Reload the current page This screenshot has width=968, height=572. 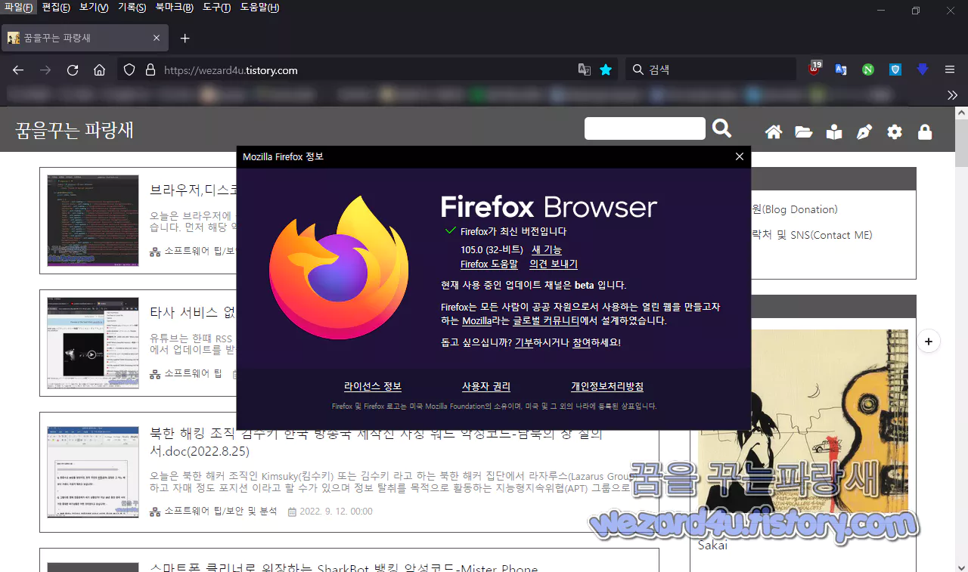(x=73, y=70)
